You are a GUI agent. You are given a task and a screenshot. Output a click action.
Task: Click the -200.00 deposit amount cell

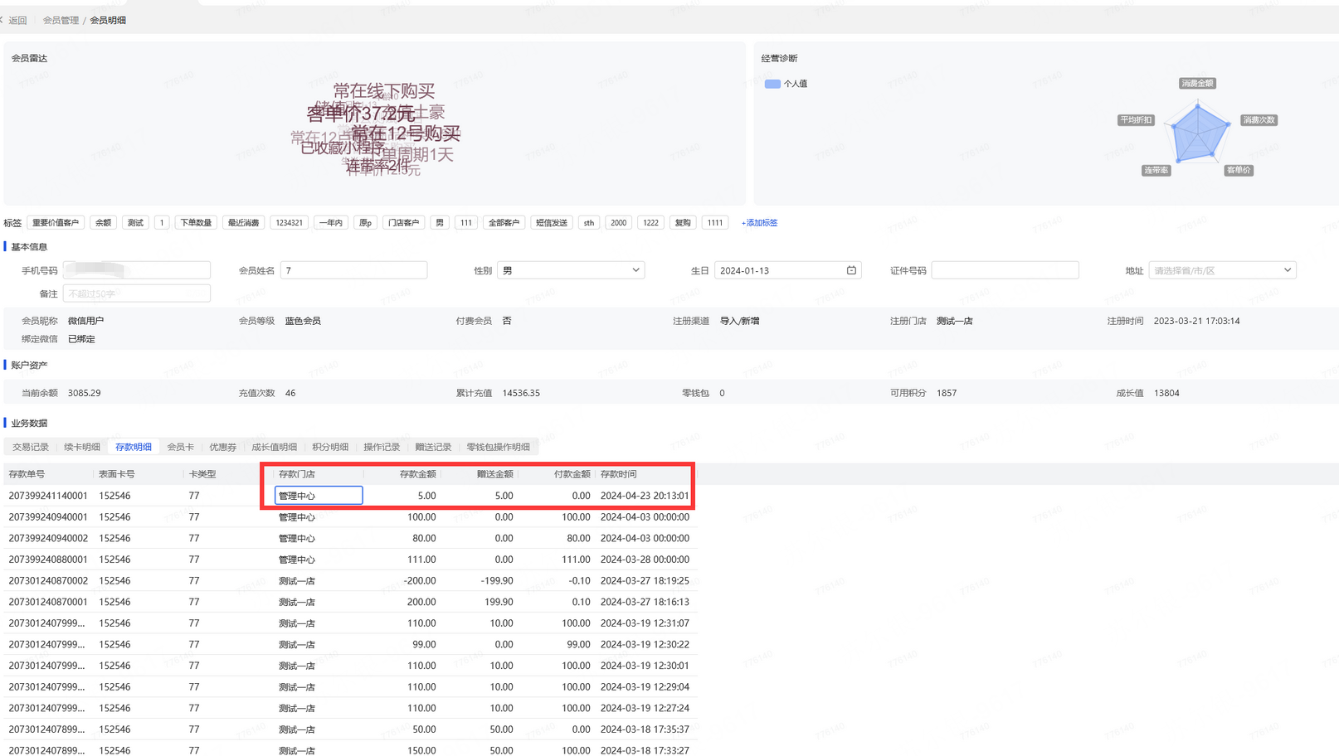click(420, 581)
